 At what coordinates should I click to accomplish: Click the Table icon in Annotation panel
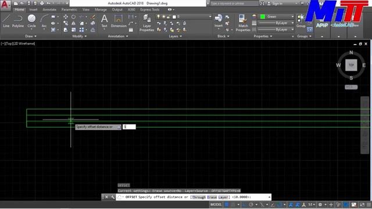click(x=131, y=30)
